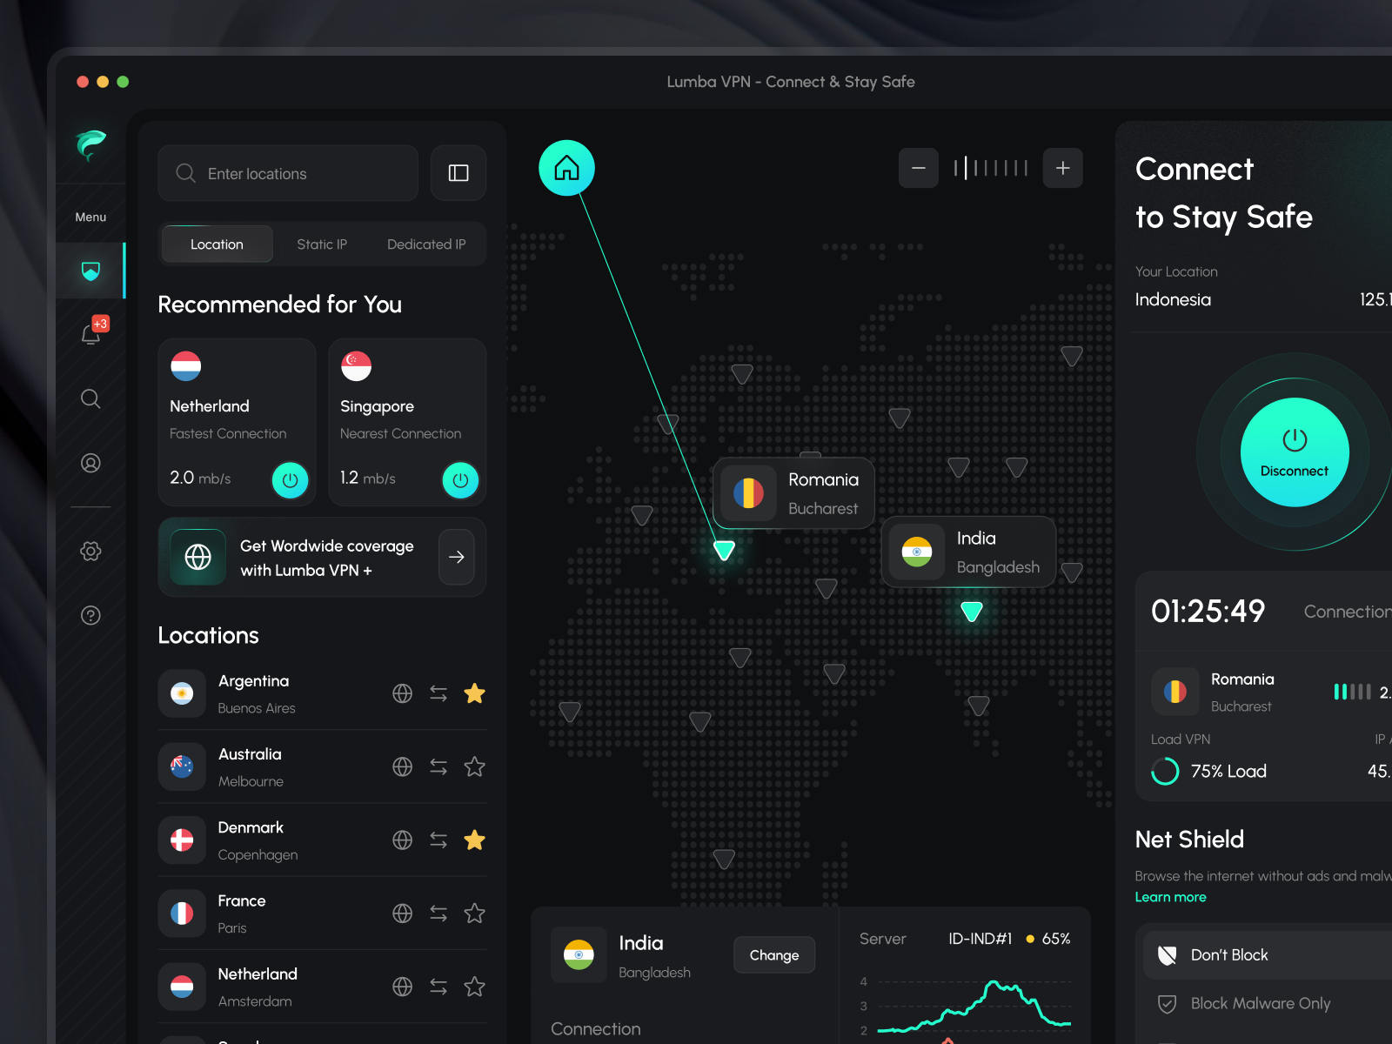1392x1044 pixels.
Task: Favorite Australia with its star
Action: pyautogui.click(x=474, y=766)
